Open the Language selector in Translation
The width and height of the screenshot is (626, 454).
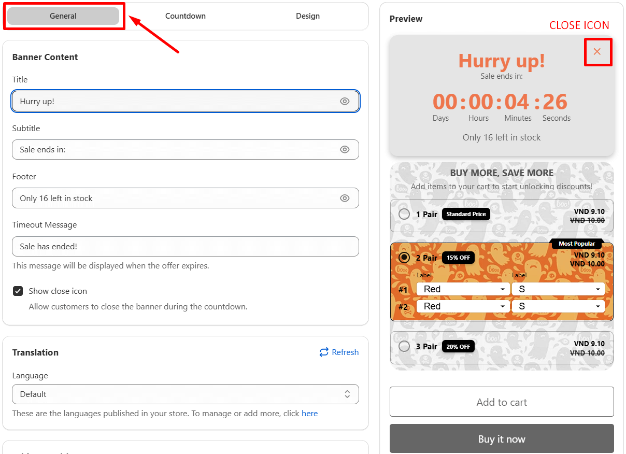point(185,394)
